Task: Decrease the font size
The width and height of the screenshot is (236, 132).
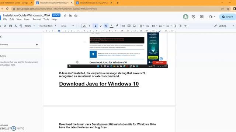Action: [79, 26]
